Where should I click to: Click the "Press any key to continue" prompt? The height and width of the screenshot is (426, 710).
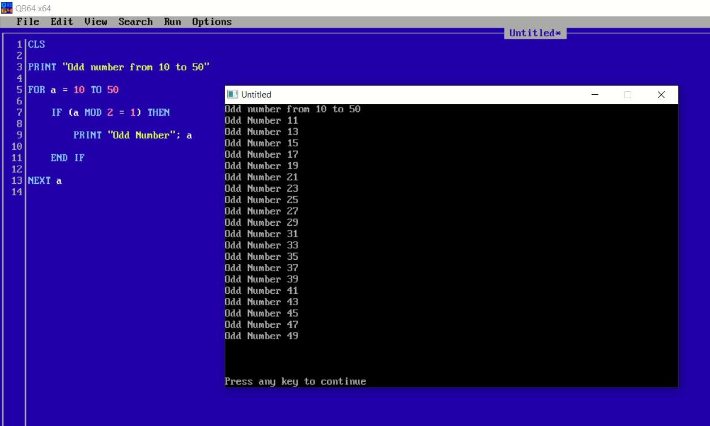coord(295,381)
